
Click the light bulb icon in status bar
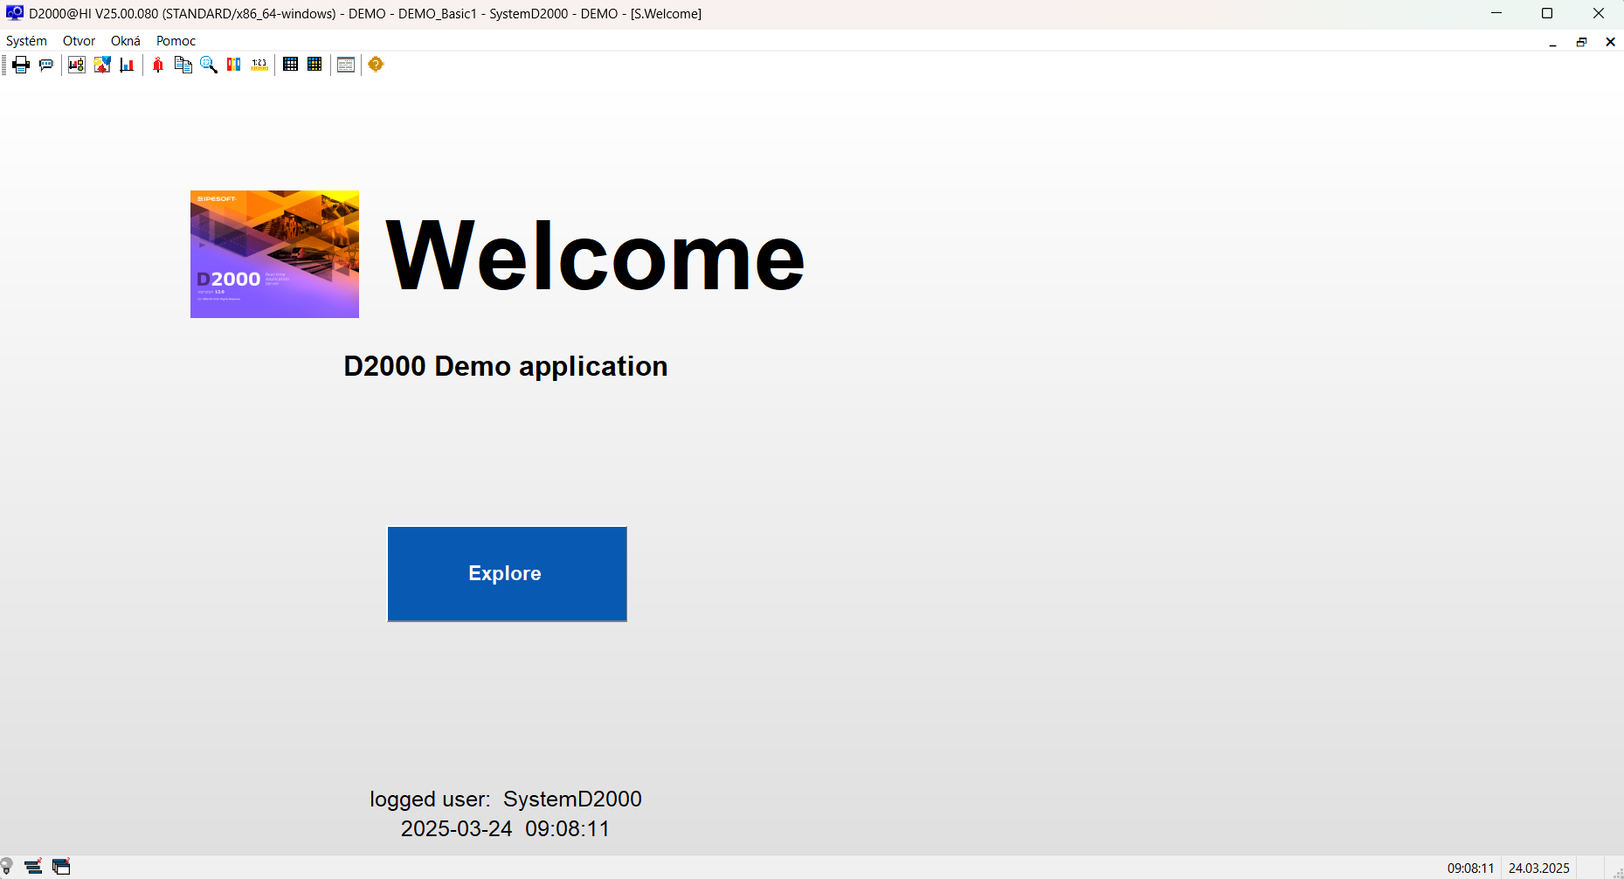[x=7, y=867]
